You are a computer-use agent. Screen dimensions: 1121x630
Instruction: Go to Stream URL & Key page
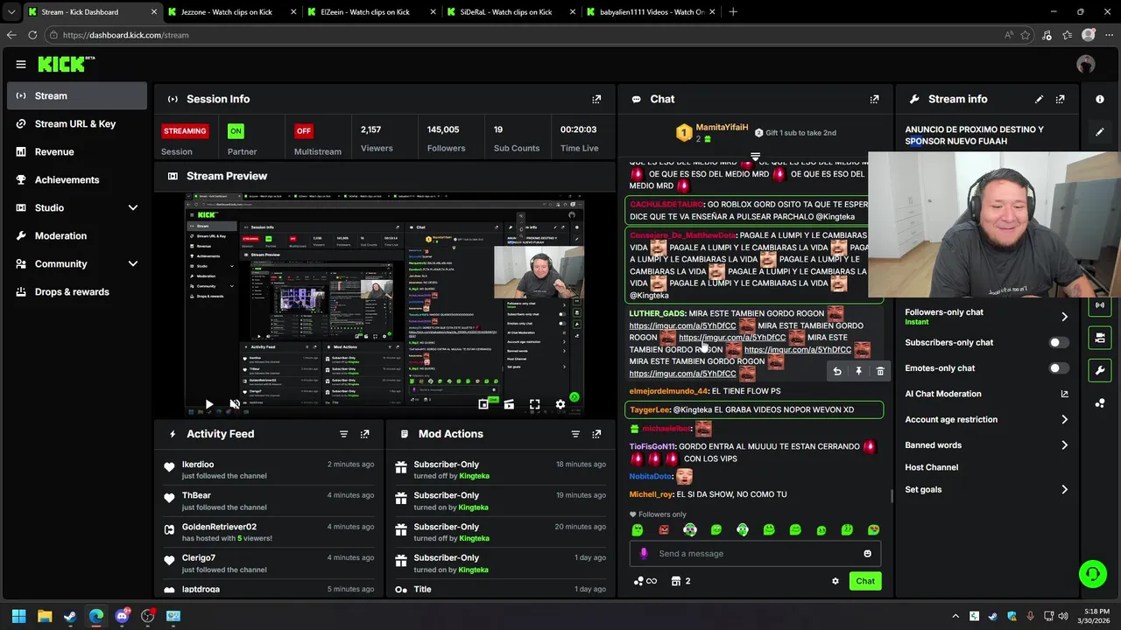point(77,123)
